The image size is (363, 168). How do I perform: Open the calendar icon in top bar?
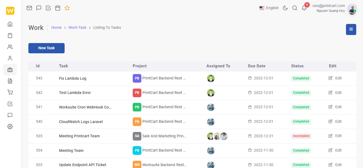click(x=58, y=8)
